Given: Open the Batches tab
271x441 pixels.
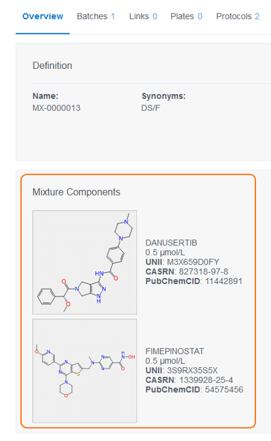Looking at the screenshot, I should tap(96, 16).
